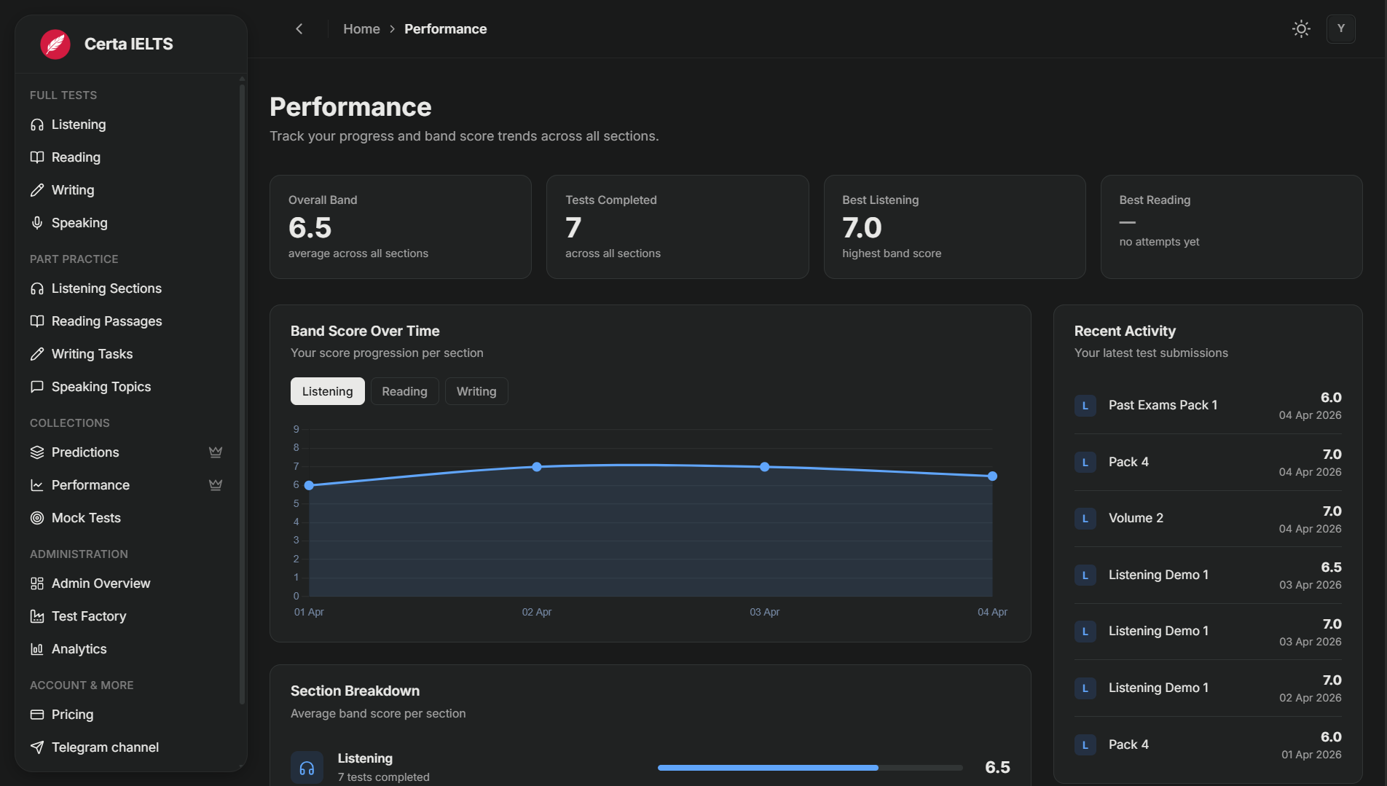Click the factory icon beside Test Factory
This screenshot has height=786, width=1387.
pos(37,616)
